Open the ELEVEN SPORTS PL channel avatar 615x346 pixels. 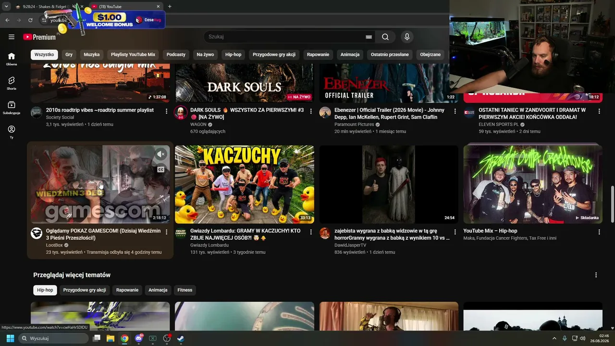coord(469,112)
